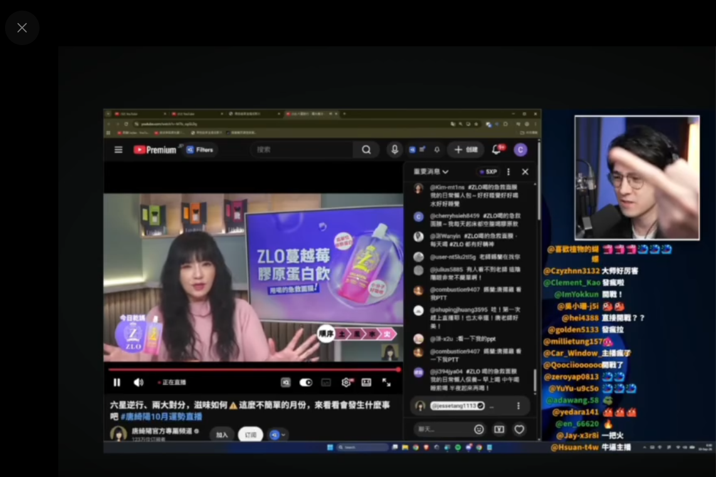Select the active fourth browser tab
Screen dimensions: 716x477
312,113
